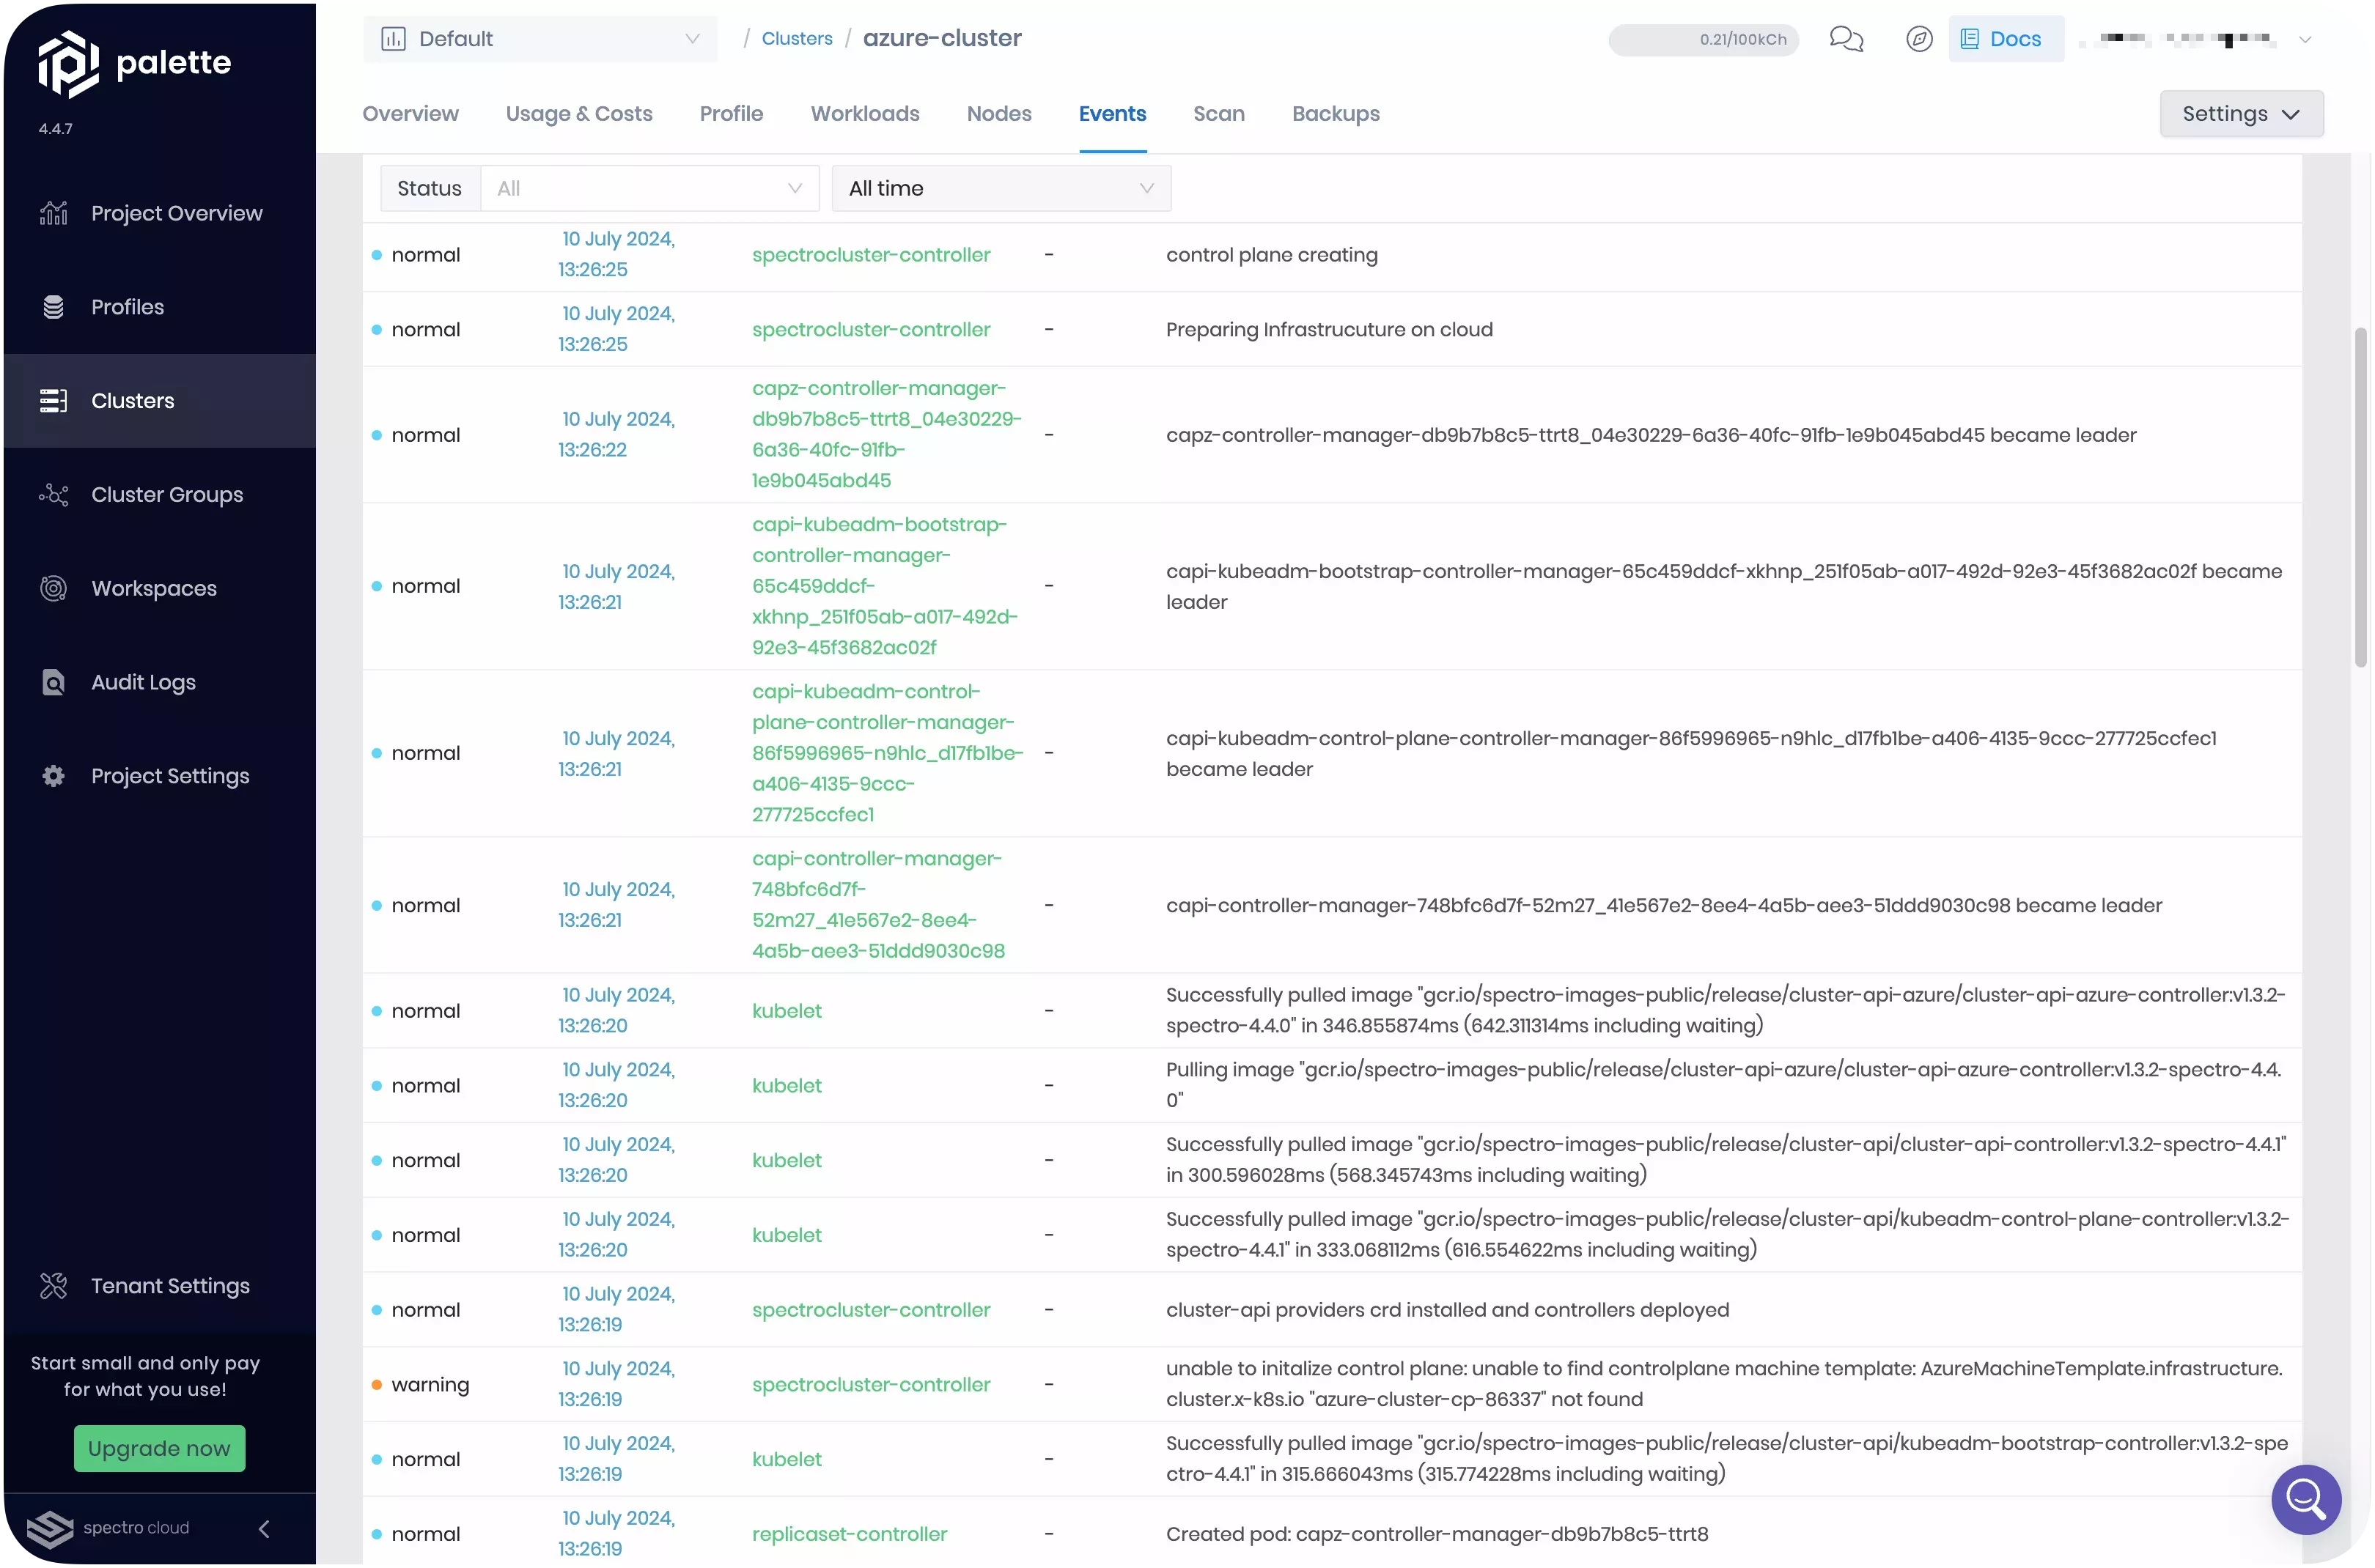The height and width of the screenshot is (1568, 2375).
Task: Click the Project Settings gear icon
Action: pos(54,776)
